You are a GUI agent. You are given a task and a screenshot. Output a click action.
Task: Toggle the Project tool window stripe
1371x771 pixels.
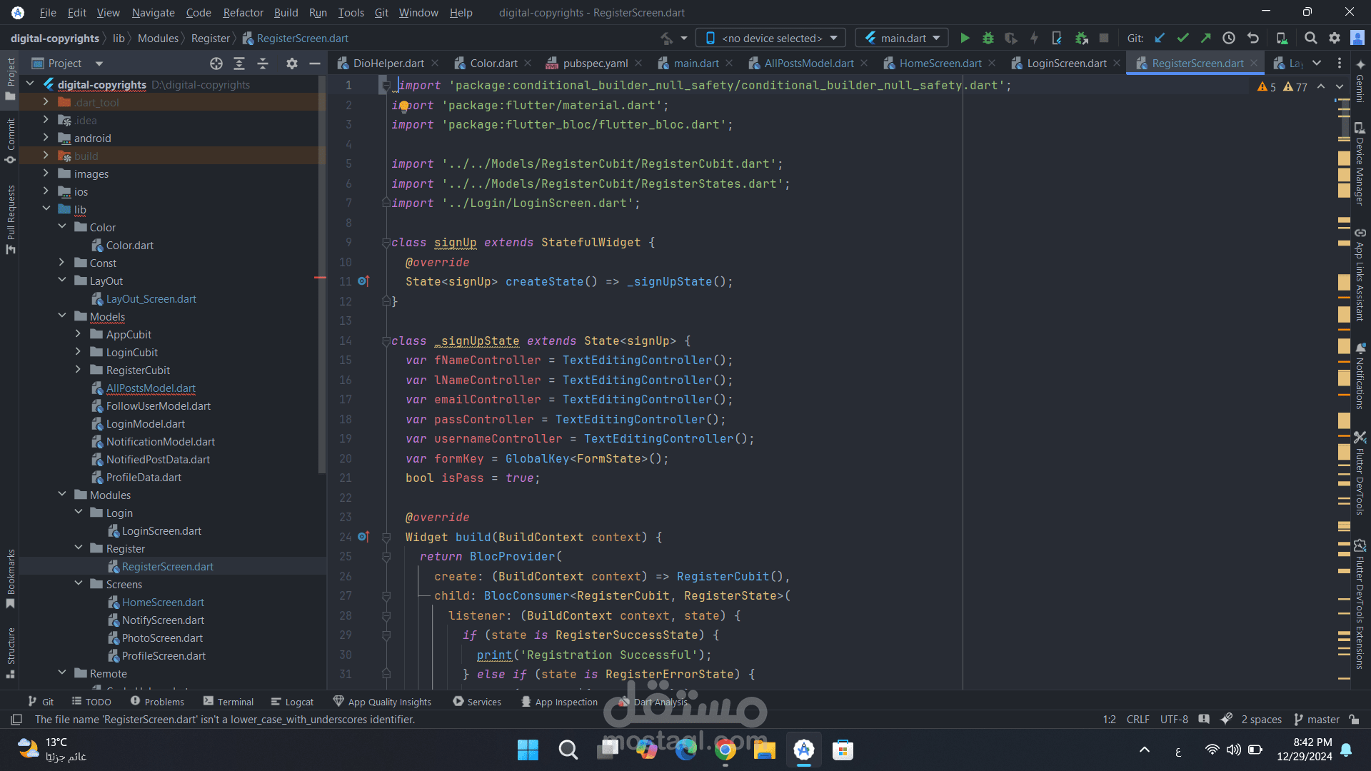click(x=11, y=79)
